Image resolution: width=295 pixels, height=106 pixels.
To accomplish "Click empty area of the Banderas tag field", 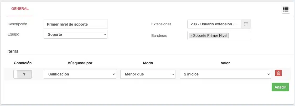I will coord(240,36).
